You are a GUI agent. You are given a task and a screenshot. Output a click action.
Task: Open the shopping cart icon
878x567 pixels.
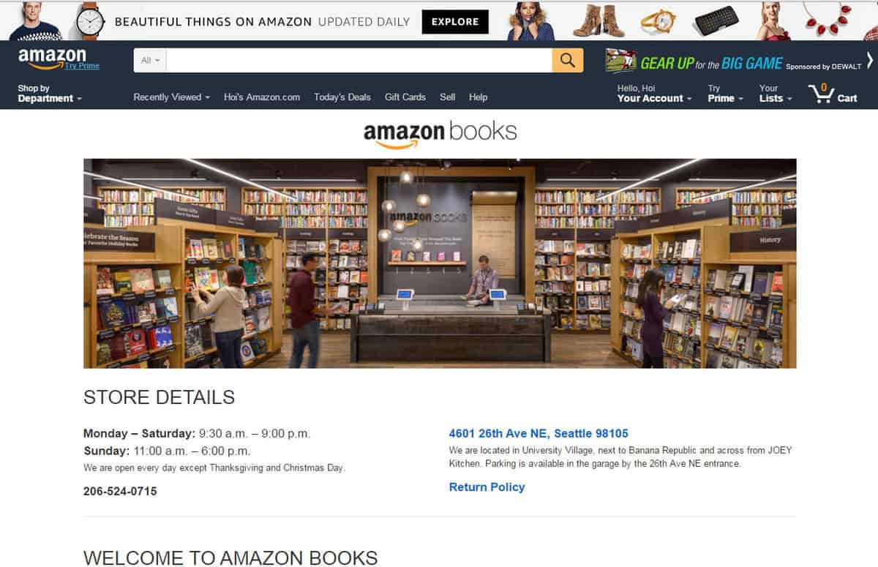pyautogui.click(x=833, y=94)
